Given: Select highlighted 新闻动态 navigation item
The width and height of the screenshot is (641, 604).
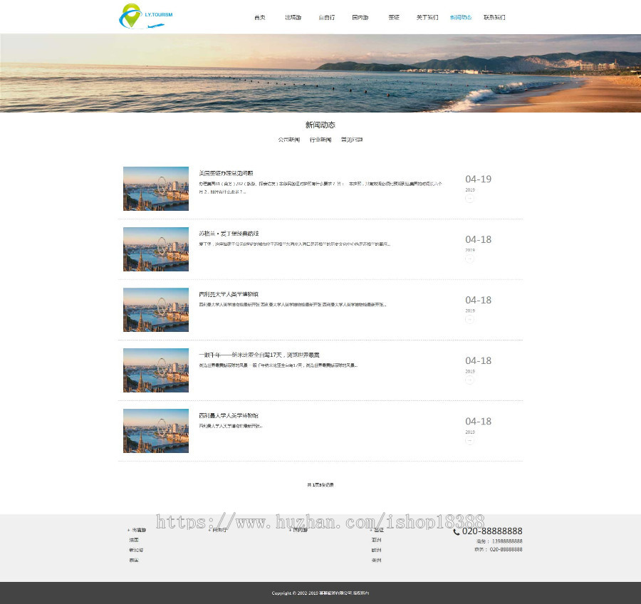Looking at the screenshot, I should pyautogui.click(x=461, y=18).
